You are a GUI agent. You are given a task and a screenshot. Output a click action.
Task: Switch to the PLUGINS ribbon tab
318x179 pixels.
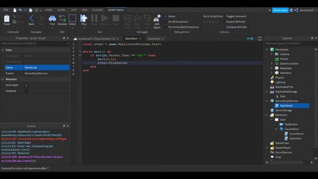(97, 10)
